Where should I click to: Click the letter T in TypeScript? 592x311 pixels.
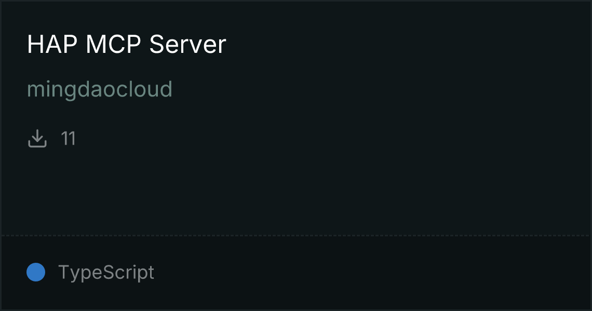click(x=63, y=272)
